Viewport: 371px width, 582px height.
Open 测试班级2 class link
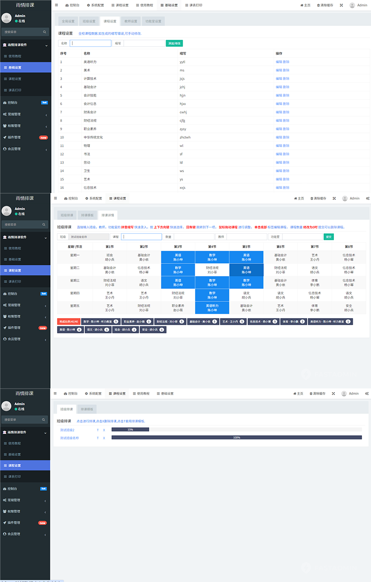[67, 430]
